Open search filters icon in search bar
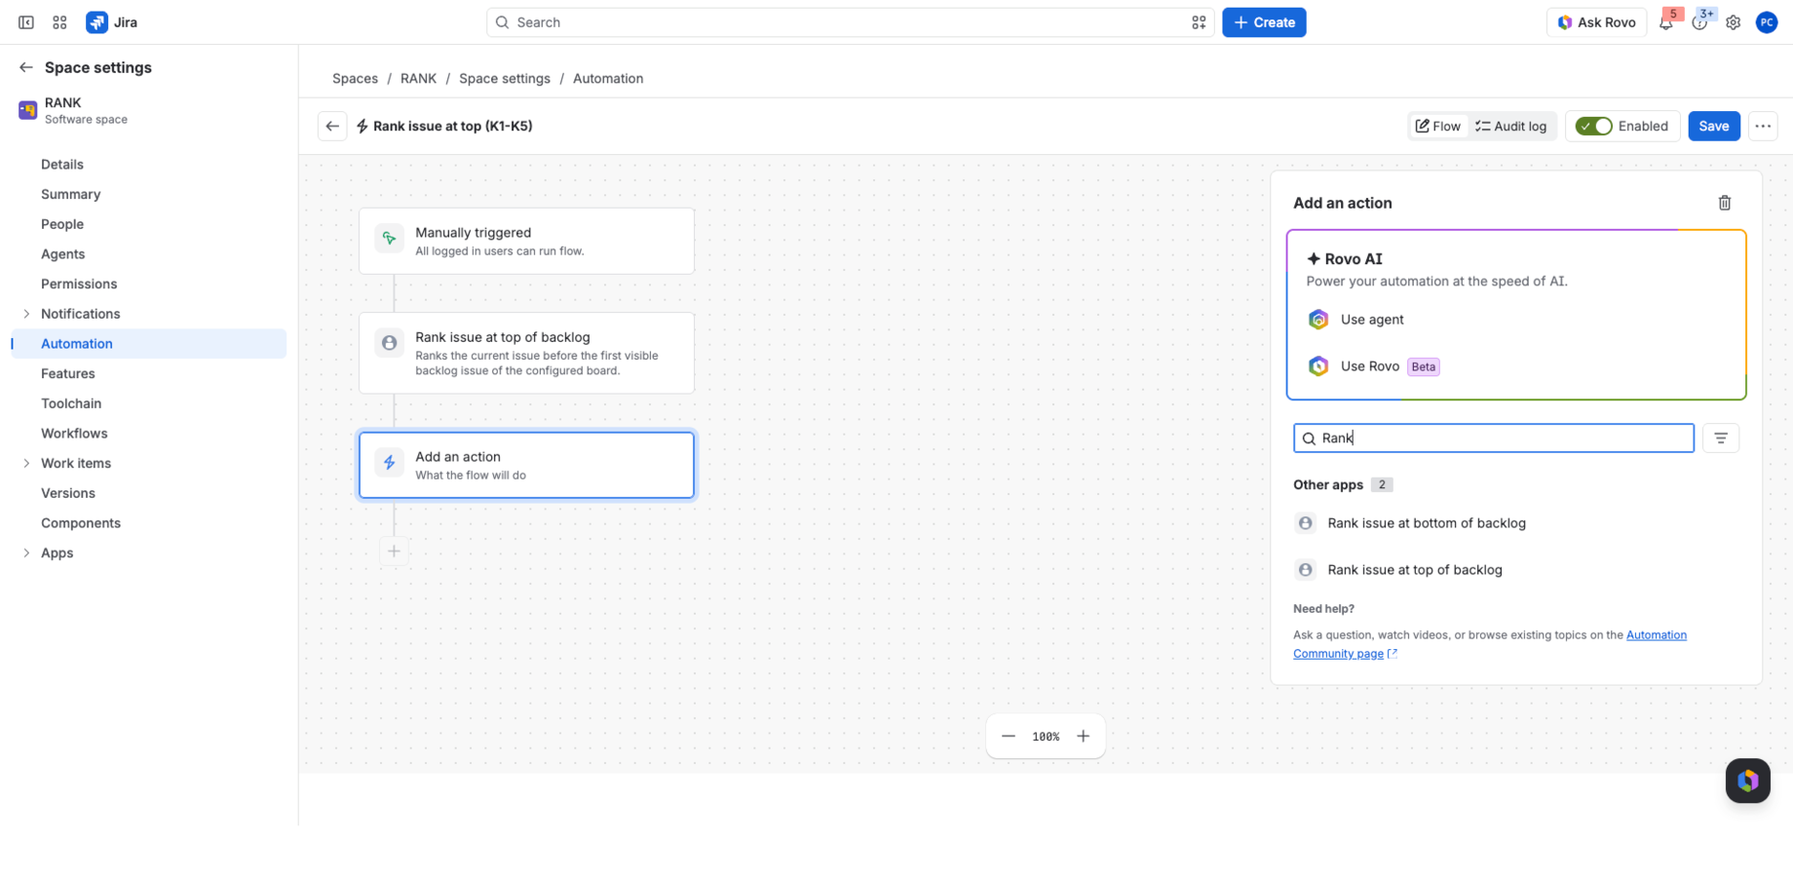 [x=1198, y=22]
